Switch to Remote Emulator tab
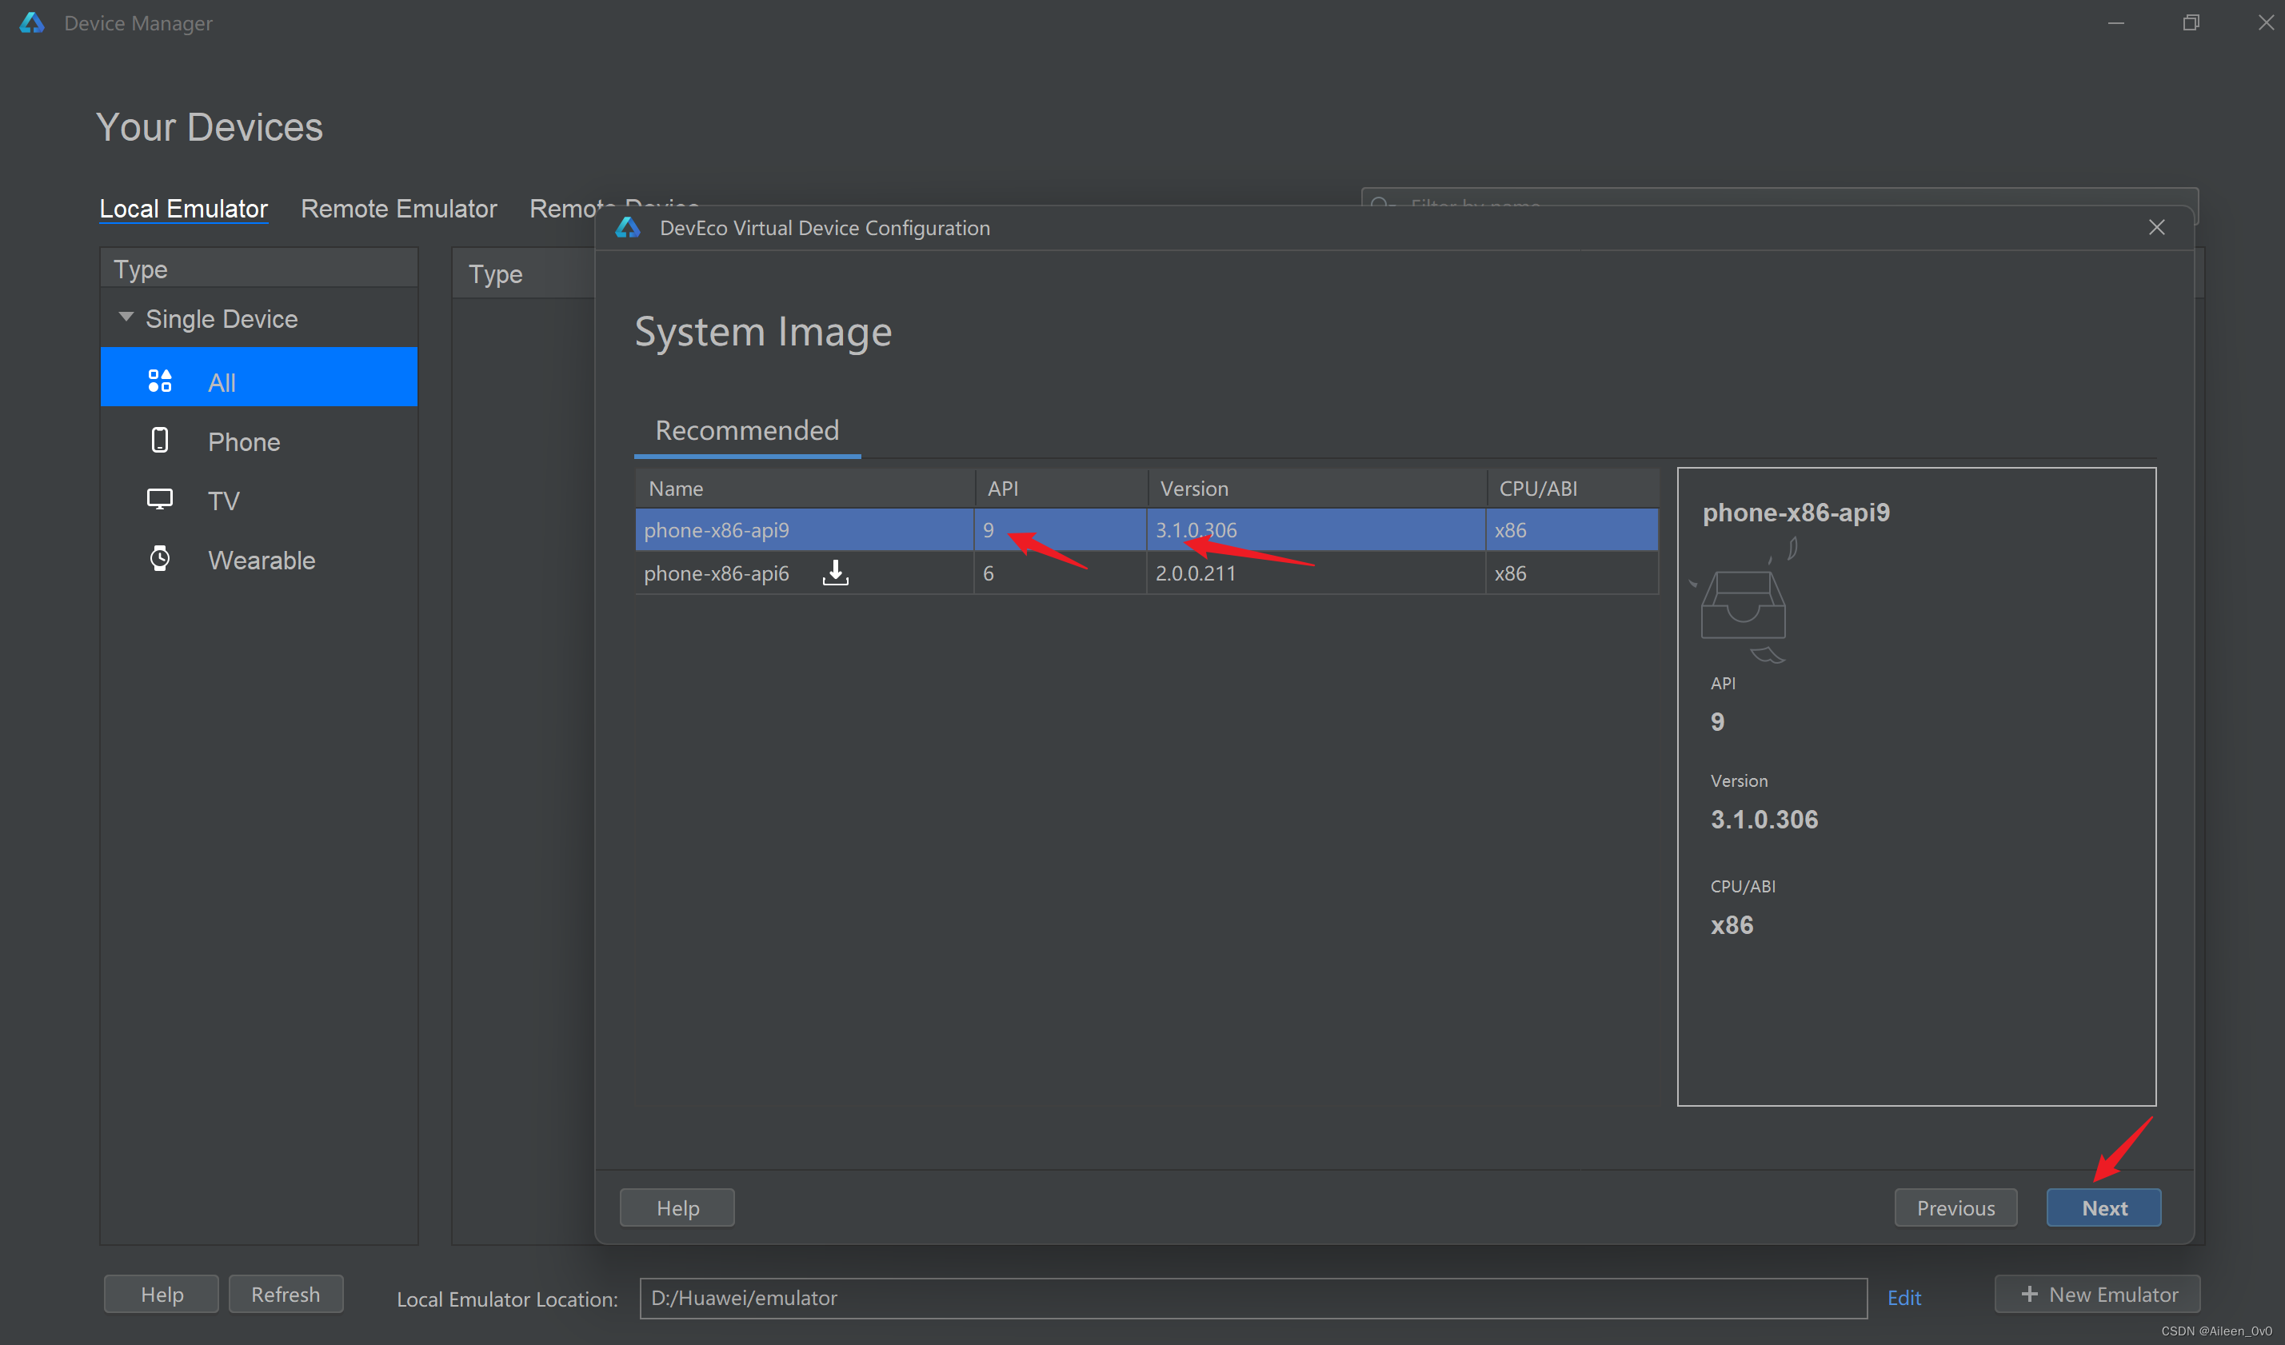Viewport: 2285px width, 1345px height. (398, 209)
